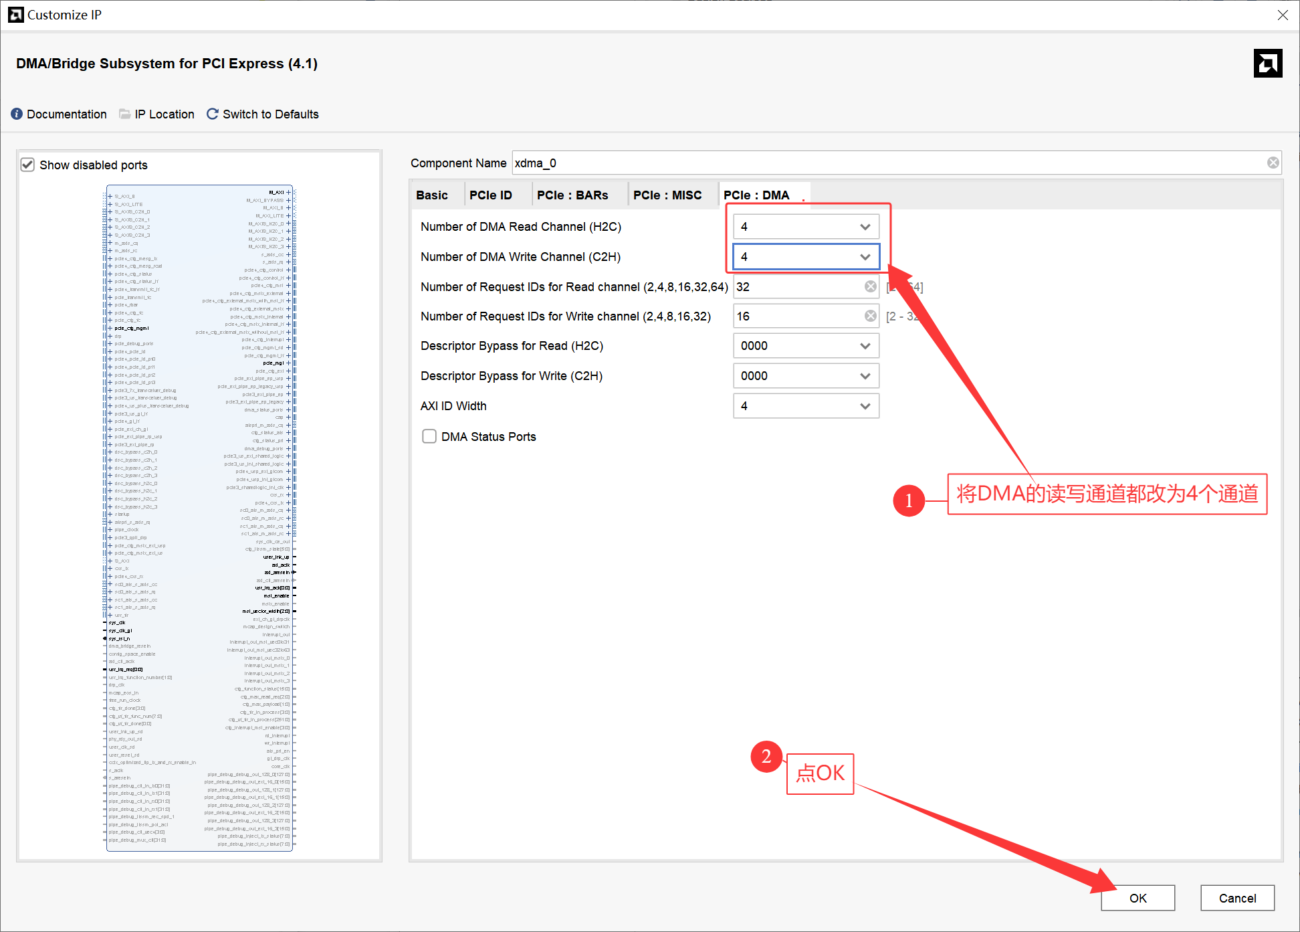
Task: Expand the pcie_cfg_mgmt port plus icon
Action: (x=110, y=329)
